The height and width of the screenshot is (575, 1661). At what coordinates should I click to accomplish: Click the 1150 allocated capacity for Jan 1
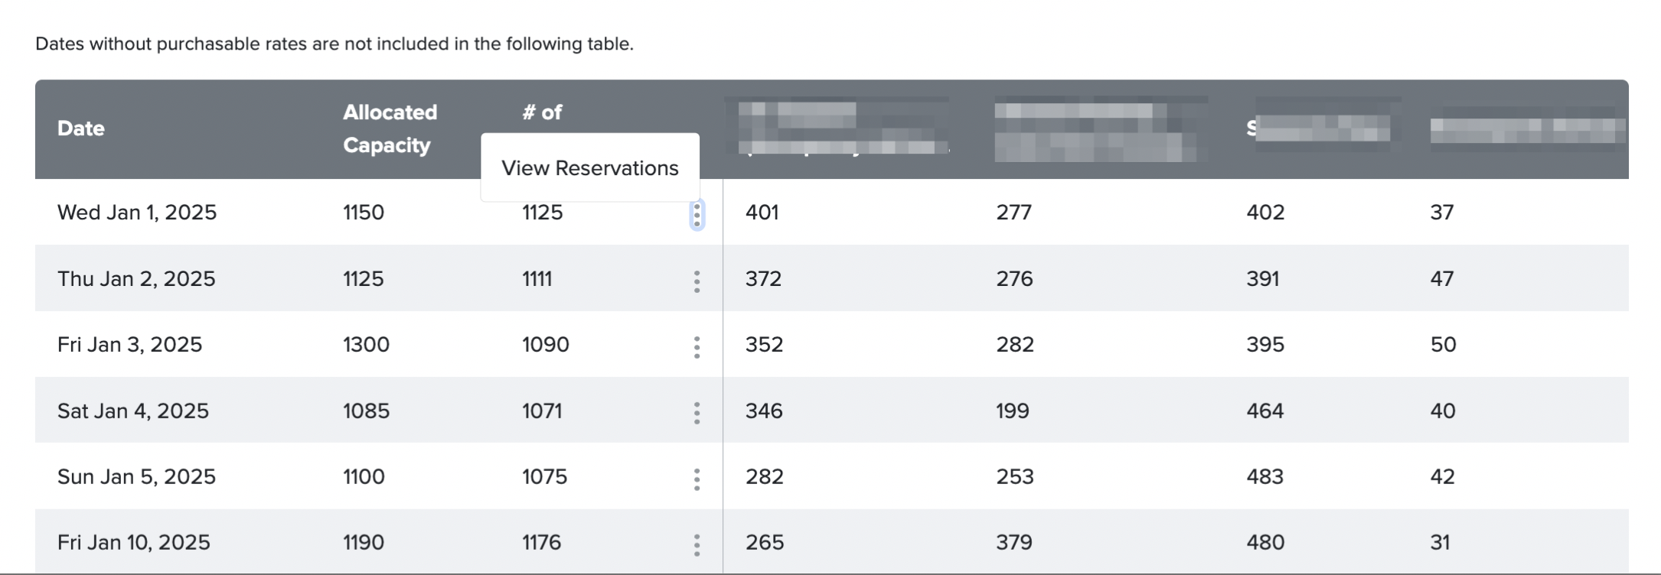pos(364,213)
